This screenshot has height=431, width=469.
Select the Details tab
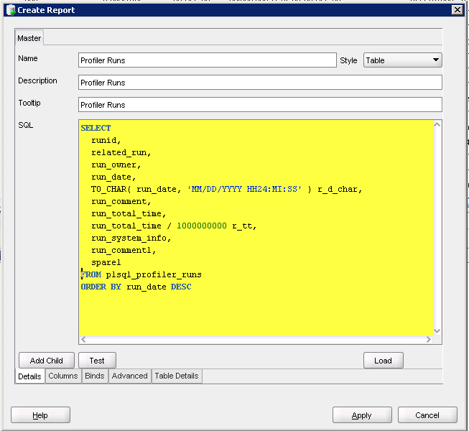29,376
